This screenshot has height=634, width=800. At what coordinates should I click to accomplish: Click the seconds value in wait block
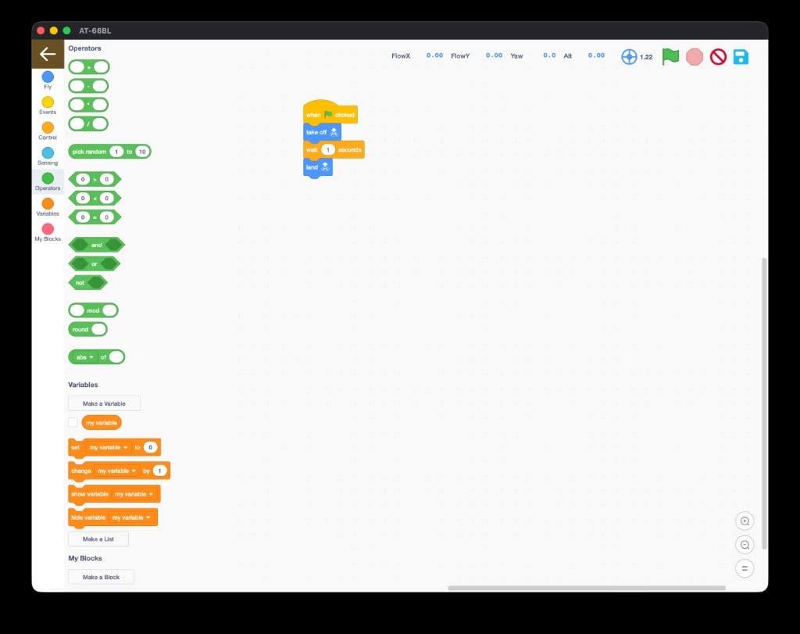(328, 149)
